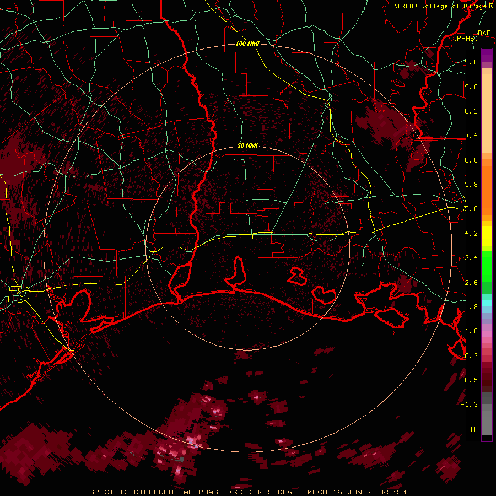Click the -0.5 scale value label
The height and width of the screenshot is (496, 496).
tap(469, 380)
